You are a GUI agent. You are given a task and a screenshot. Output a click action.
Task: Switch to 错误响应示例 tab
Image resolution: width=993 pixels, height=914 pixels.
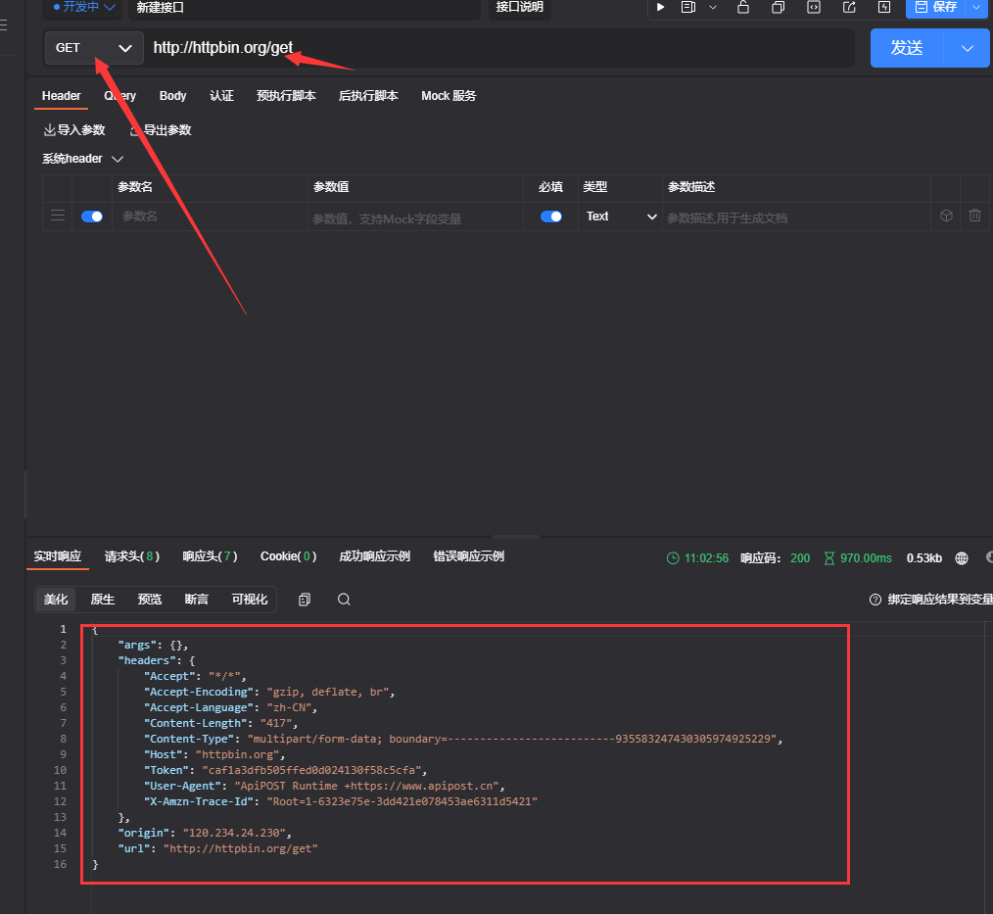click(469, 556)
